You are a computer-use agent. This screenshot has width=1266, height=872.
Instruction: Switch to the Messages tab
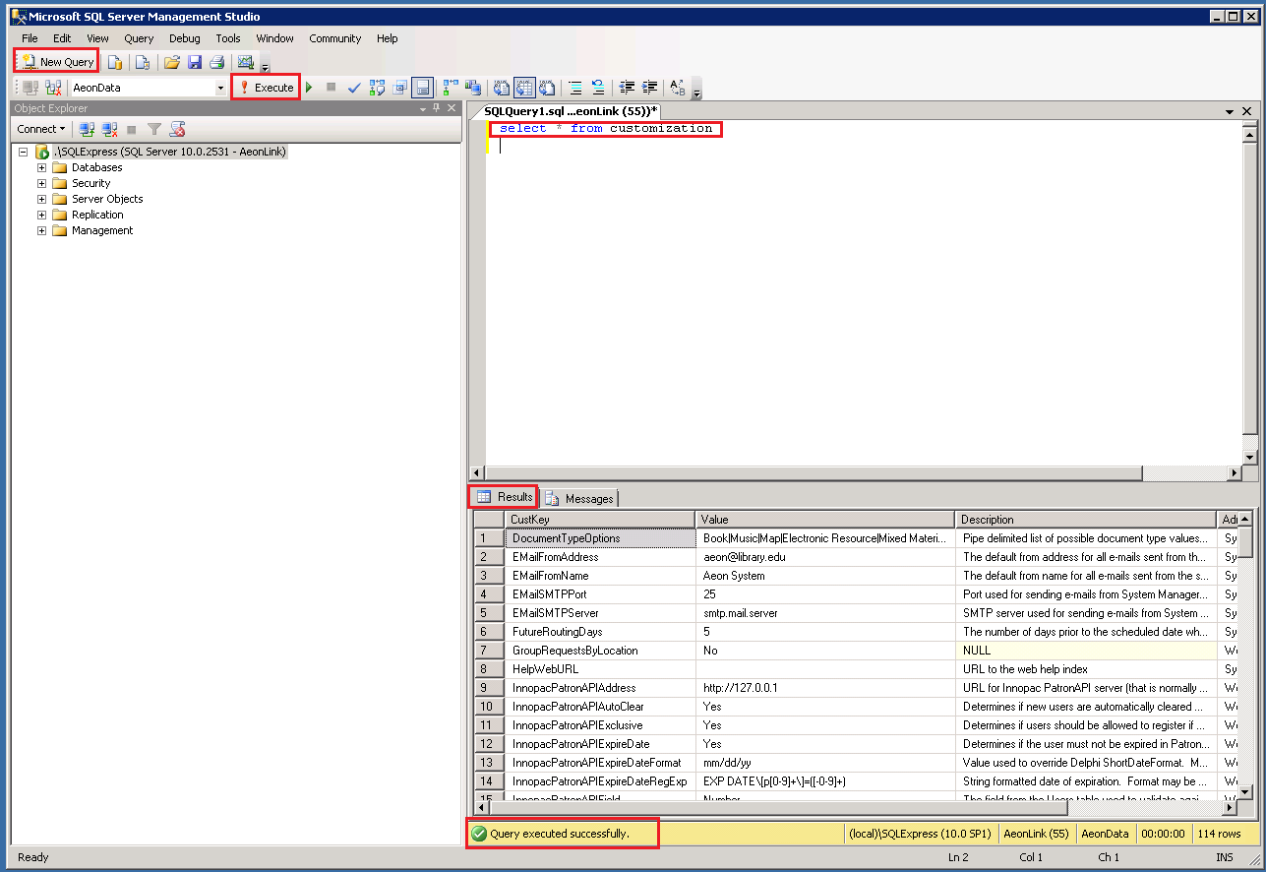point(580,498)
